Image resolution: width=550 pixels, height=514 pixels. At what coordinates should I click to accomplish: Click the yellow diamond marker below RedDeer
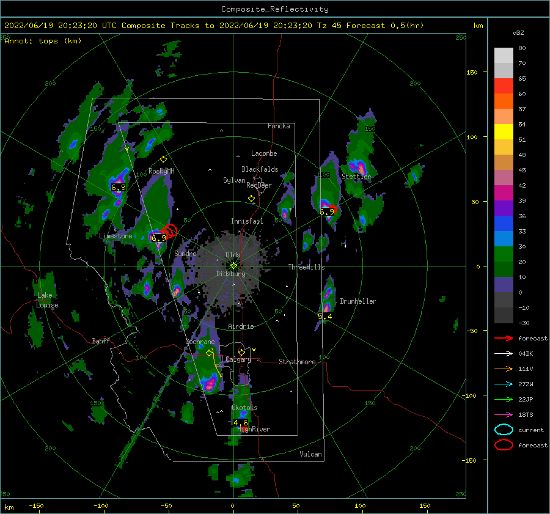251,198
